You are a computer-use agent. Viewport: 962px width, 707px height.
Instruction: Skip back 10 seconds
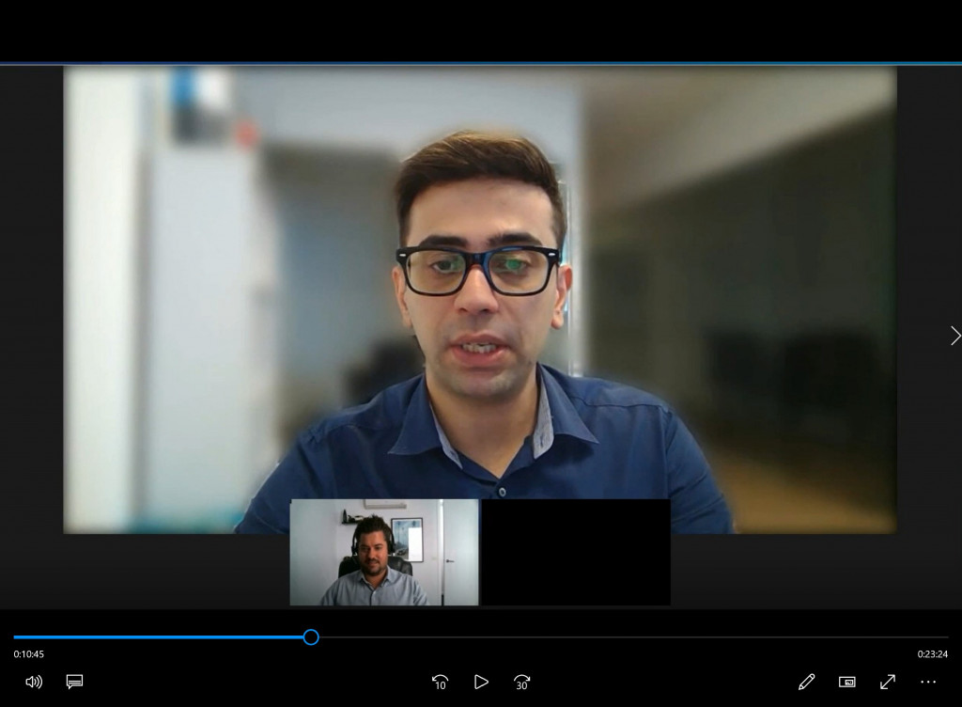[440, 682]
